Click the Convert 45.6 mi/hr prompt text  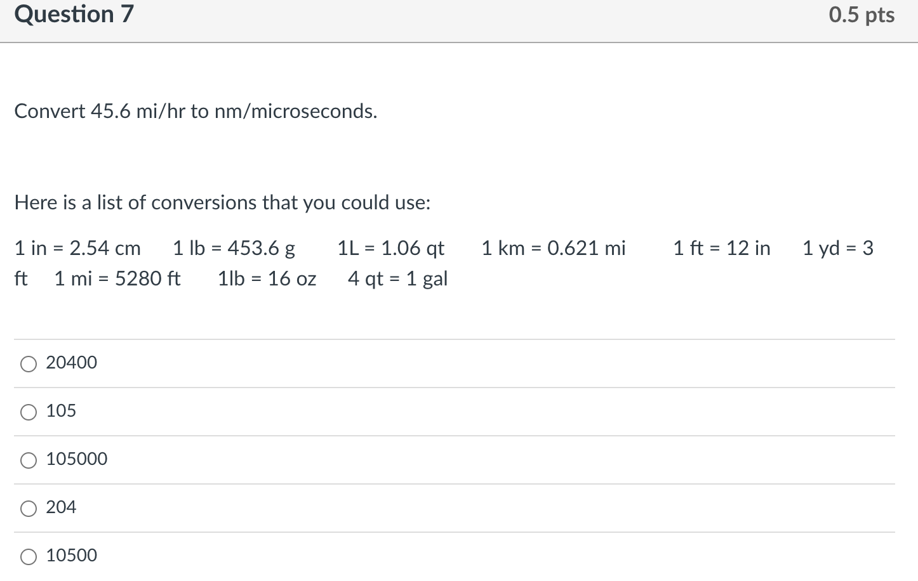pyautogui.click(x=196, y=112)
